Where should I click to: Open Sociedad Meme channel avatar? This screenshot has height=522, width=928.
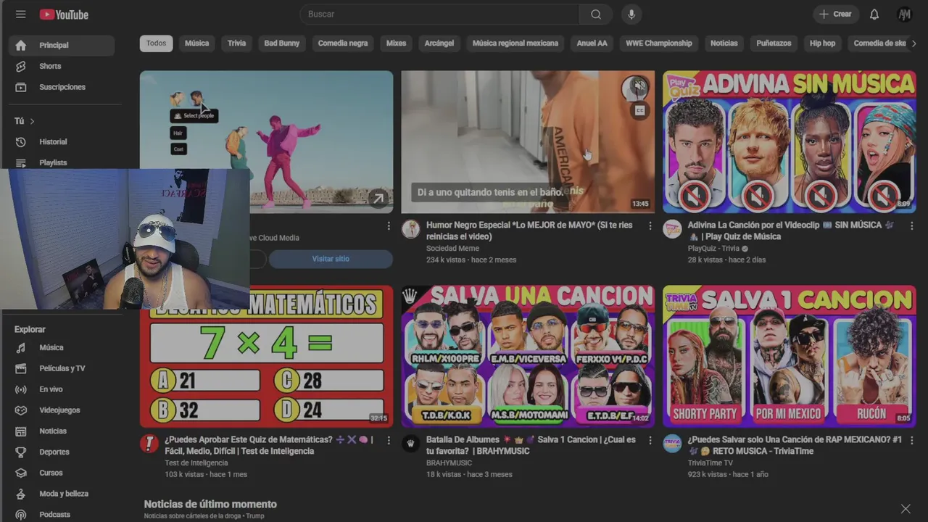[x=411, y=229]
